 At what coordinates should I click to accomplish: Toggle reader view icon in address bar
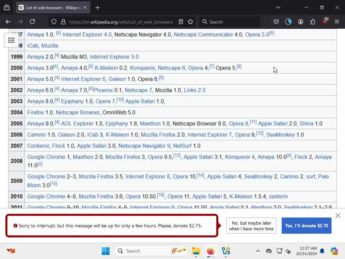point(181,22)
